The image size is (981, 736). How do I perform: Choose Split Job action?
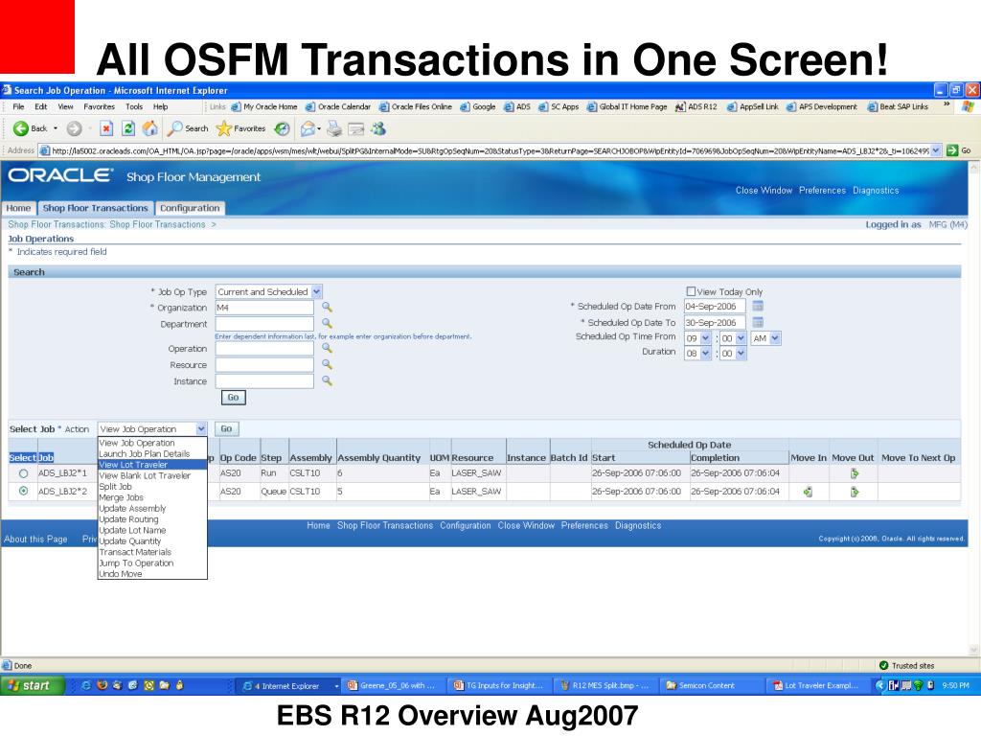point(152,486)
